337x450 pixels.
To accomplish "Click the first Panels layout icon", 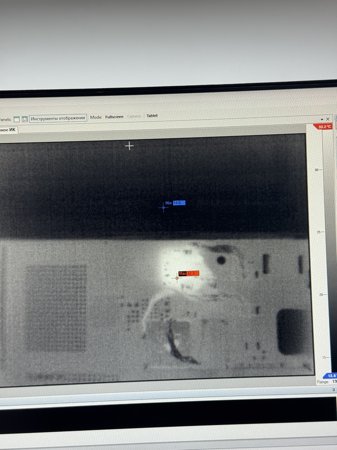I will tap(16, 119).
